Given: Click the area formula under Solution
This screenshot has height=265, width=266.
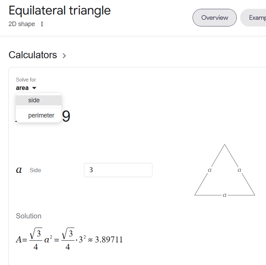Looking at the screenshot, I should pos(69,239).
